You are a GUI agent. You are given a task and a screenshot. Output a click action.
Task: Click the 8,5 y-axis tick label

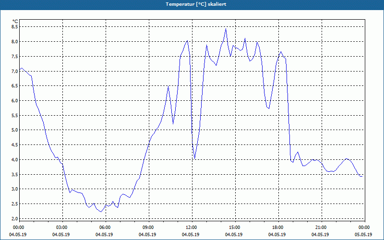[x=15, y=27]
